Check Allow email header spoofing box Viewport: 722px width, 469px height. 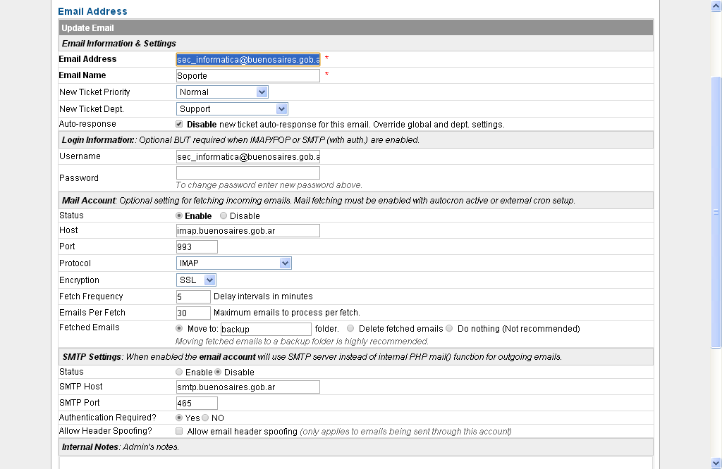pos(179,431)
